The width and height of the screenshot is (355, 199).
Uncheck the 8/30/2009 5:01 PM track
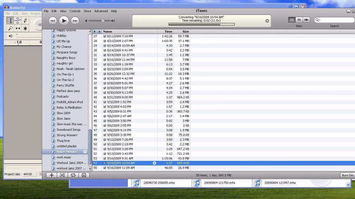105,83
